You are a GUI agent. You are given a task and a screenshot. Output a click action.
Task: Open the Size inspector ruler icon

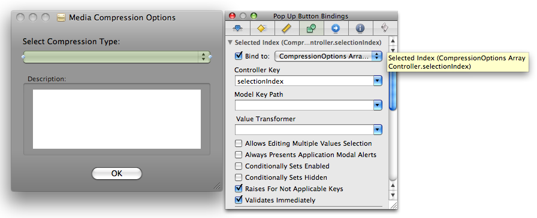click(x=286, y=28)
